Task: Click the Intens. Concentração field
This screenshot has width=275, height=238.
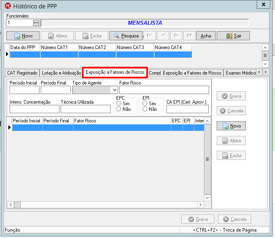Action: tap(34, 109)
